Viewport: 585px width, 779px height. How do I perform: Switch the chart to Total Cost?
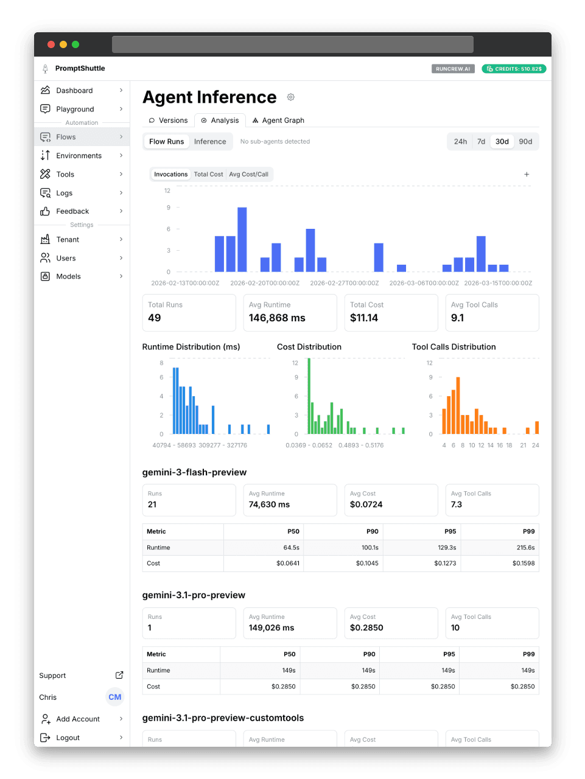point(208,174)
